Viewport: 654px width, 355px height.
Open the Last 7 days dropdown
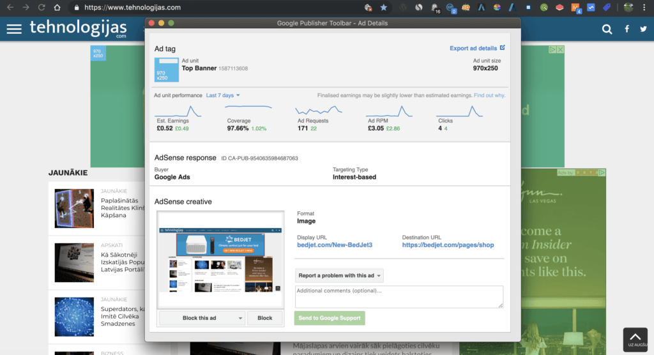click(223, 95)
